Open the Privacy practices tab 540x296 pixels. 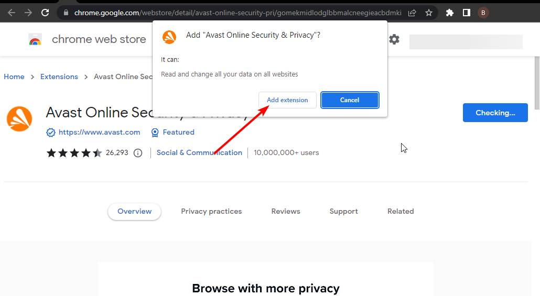tap(211, 211)
